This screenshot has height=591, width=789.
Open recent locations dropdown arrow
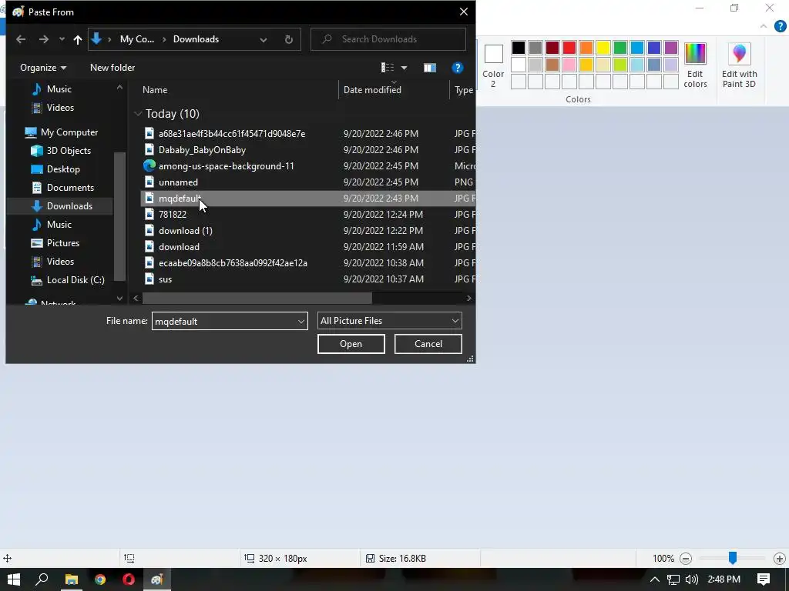coord(62,39)
